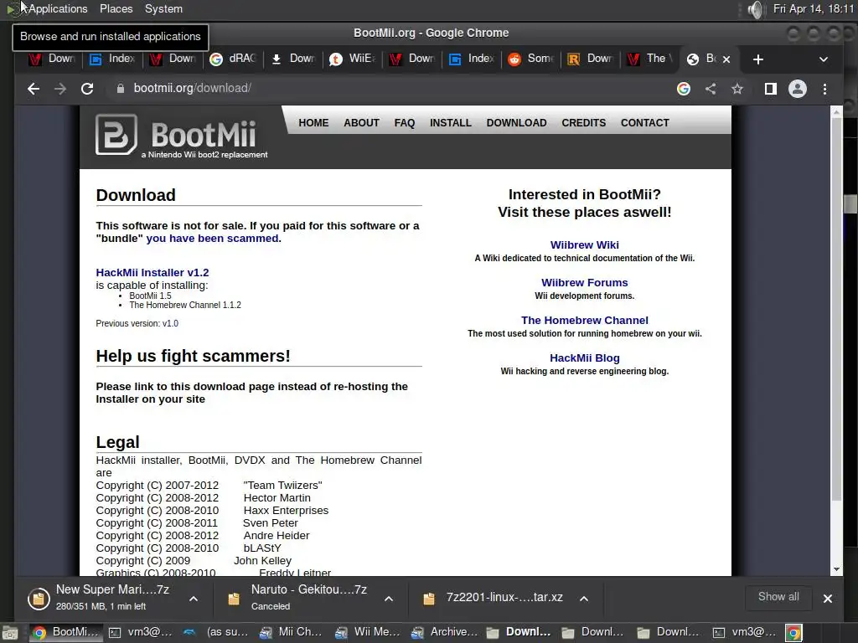Image resolution: width=858 pixels, height=643 pixels.
Task: Expand options for Naruto download
Action: click(389, 599)
